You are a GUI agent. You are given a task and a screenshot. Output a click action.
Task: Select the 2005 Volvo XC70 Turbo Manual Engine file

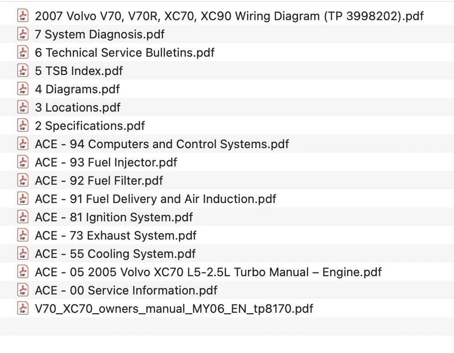tap(208, 272)
